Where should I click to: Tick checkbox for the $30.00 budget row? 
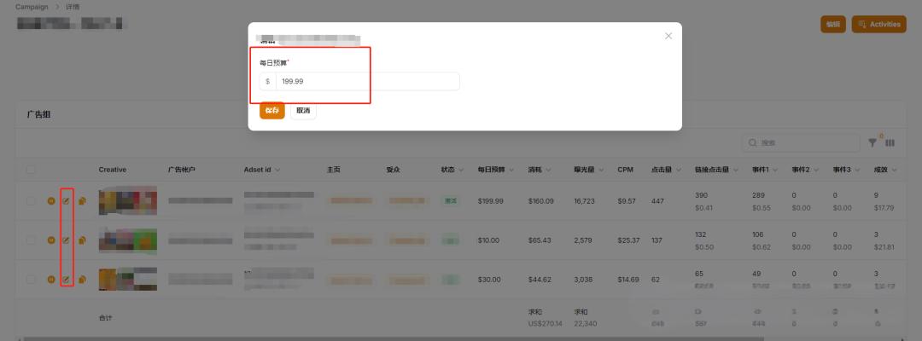click(x=31, y=280)
